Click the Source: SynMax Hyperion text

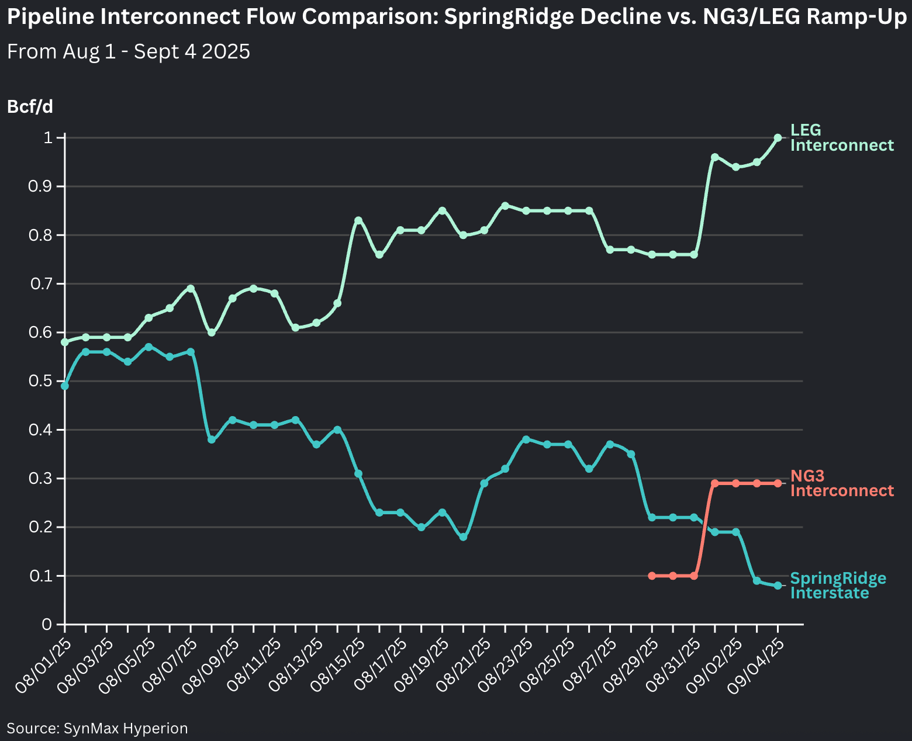pyautogui.click(x=98, y=728)
